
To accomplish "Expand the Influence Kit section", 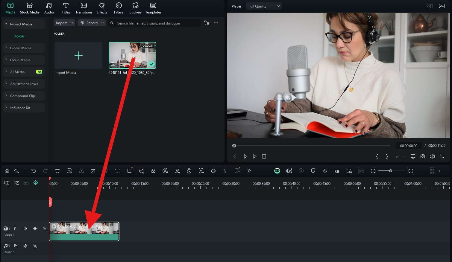I will point(24,108).
